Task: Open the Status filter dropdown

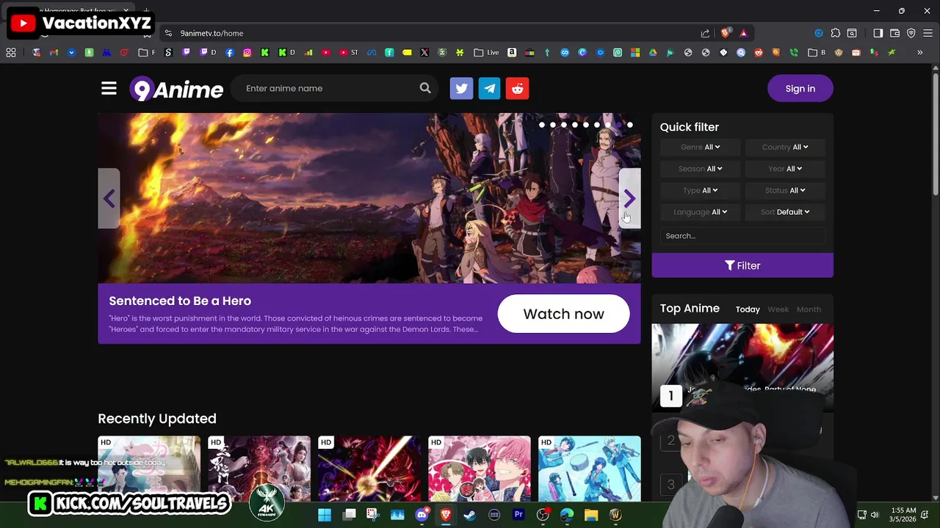Action: click(785, 190)
